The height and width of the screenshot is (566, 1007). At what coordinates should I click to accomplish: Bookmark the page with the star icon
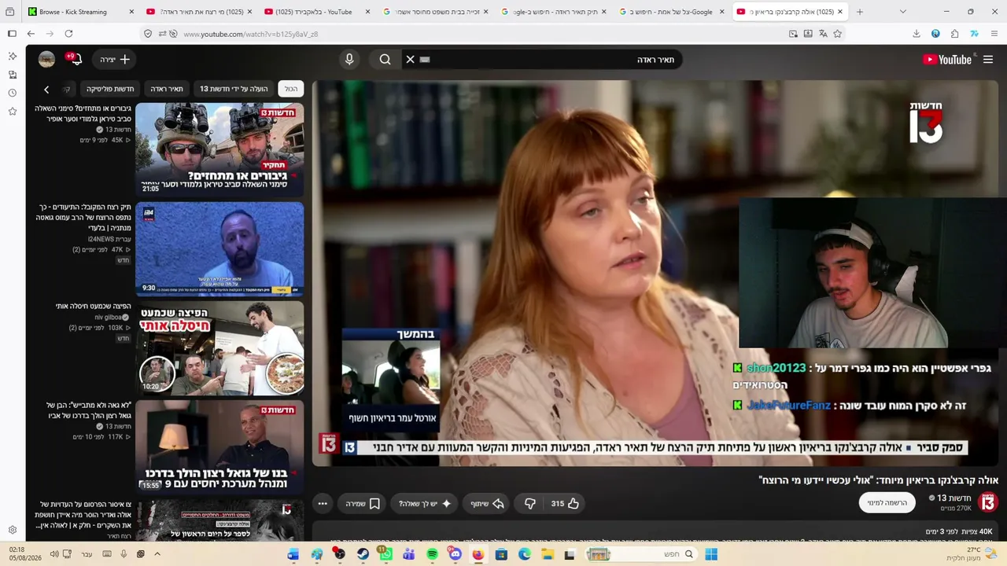tap(837, 34)
